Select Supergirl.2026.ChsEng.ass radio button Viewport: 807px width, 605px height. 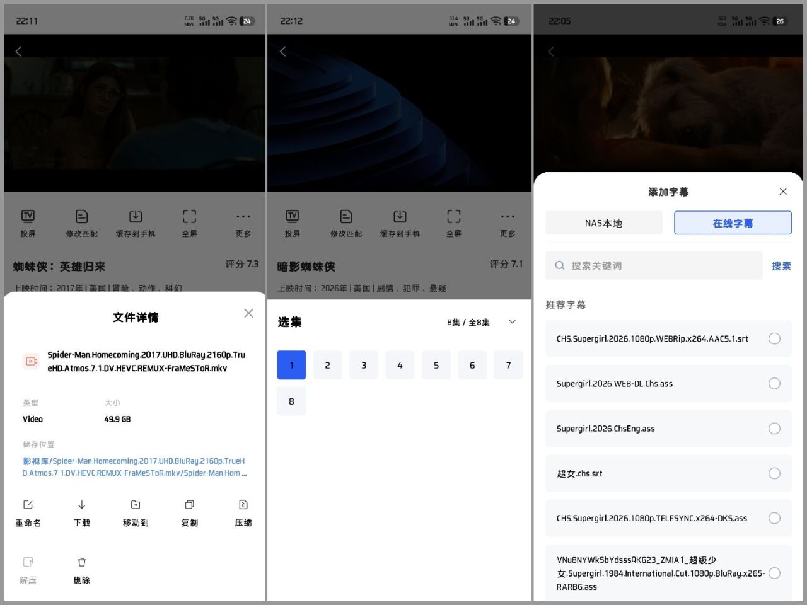[774, 429]
